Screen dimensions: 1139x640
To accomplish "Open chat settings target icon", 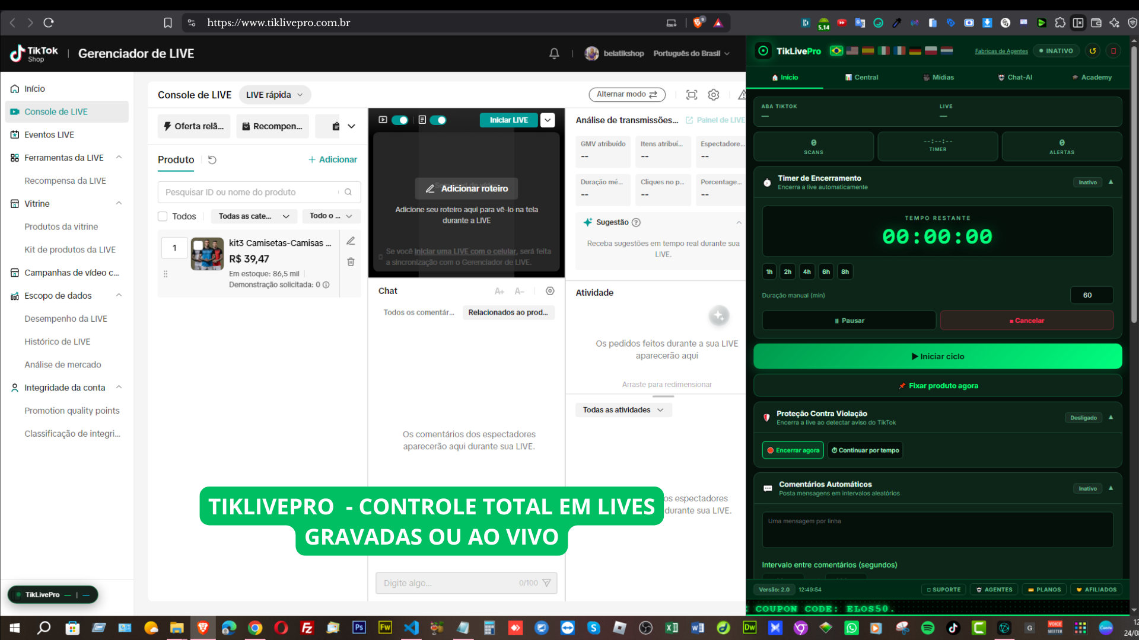I will 550,291.
